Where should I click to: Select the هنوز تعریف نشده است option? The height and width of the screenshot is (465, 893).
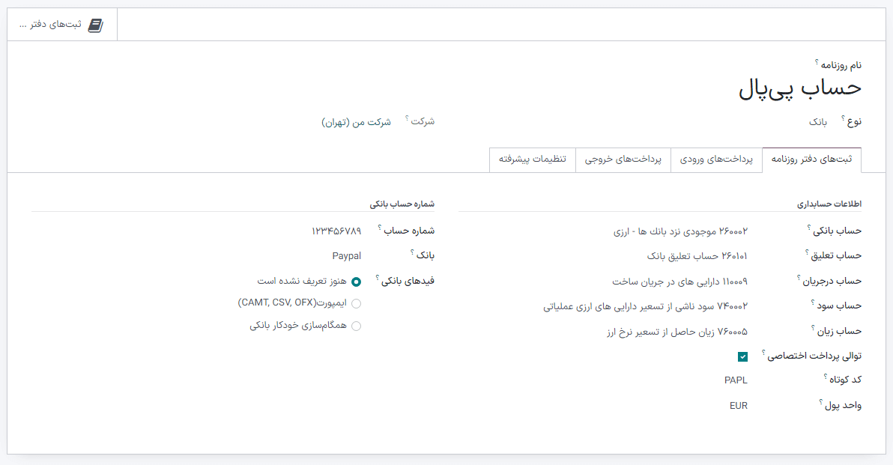(x=357, y=283)
